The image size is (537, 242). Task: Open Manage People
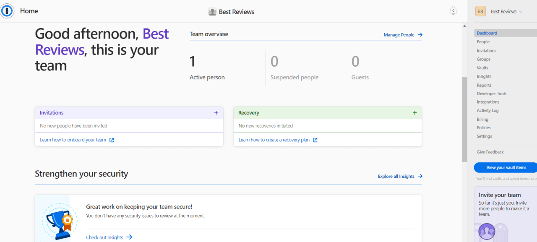tap(399, 35)
